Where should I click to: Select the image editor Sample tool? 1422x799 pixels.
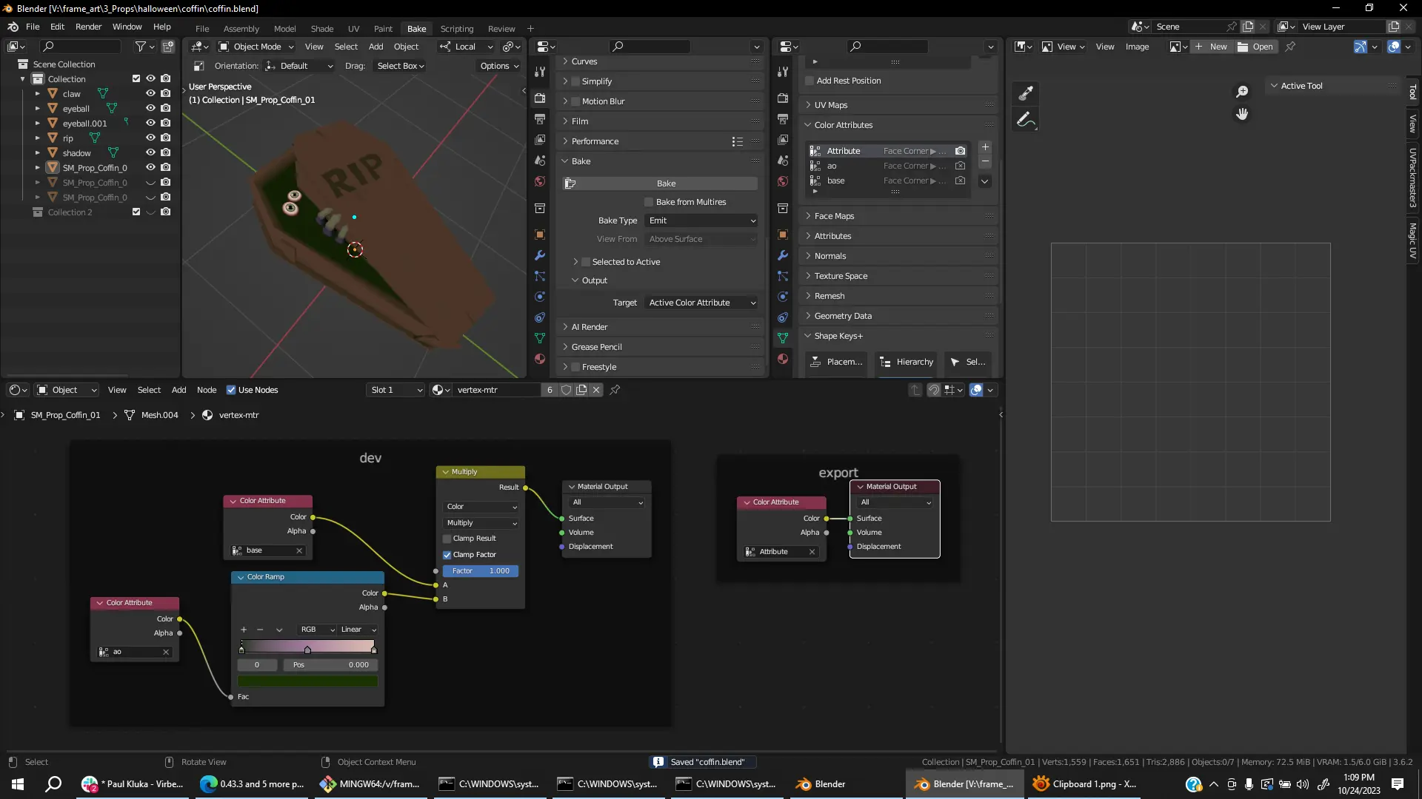click(1025, 93)
